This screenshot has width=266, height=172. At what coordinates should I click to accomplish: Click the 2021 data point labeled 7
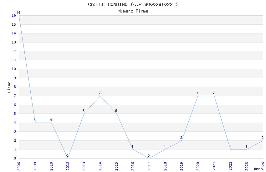point(214,93)
